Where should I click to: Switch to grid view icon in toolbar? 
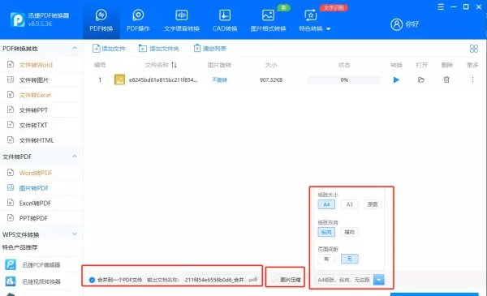pyautogui.click(x=474, y=49)
